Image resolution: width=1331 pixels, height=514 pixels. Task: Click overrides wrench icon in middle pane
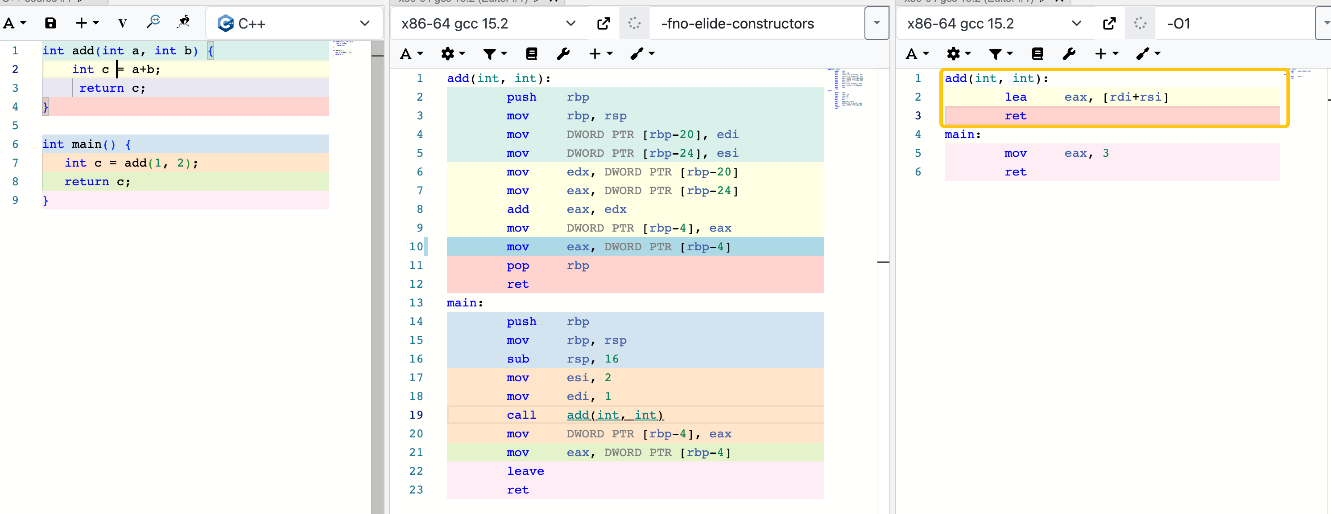click(563, 53)
